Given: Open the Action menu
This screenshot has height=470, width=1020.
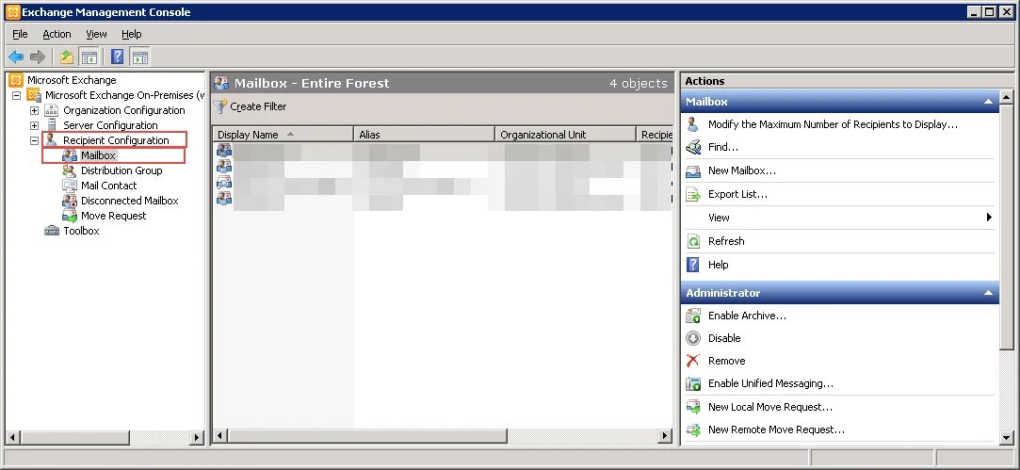Looking at the screenshot, I should click(57, 34).
